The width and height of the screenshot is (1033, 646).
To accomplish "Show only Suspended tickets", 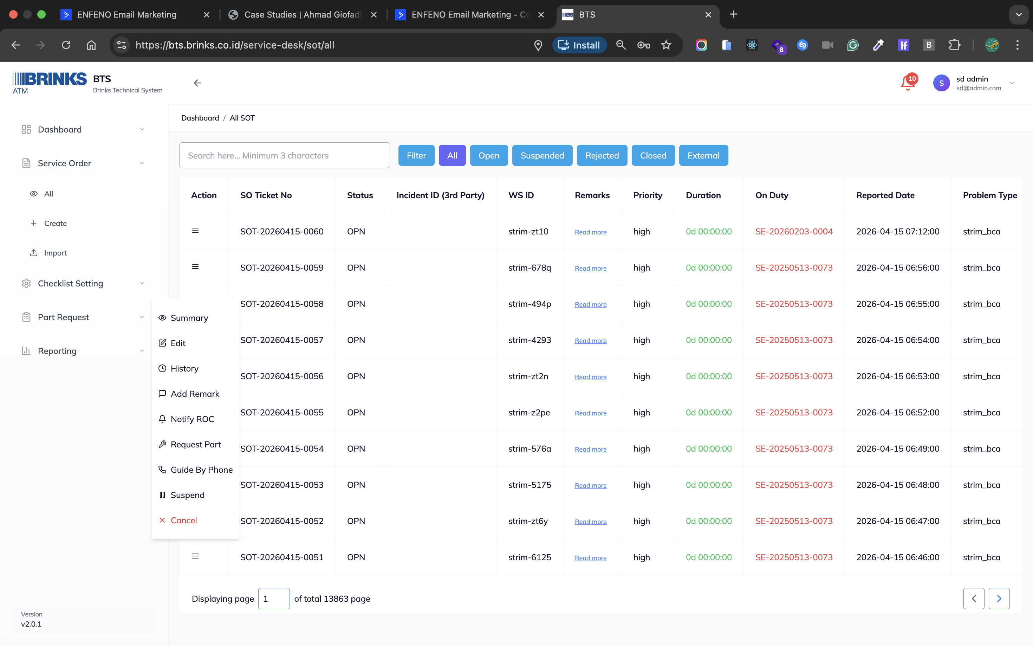I will 542,155.
